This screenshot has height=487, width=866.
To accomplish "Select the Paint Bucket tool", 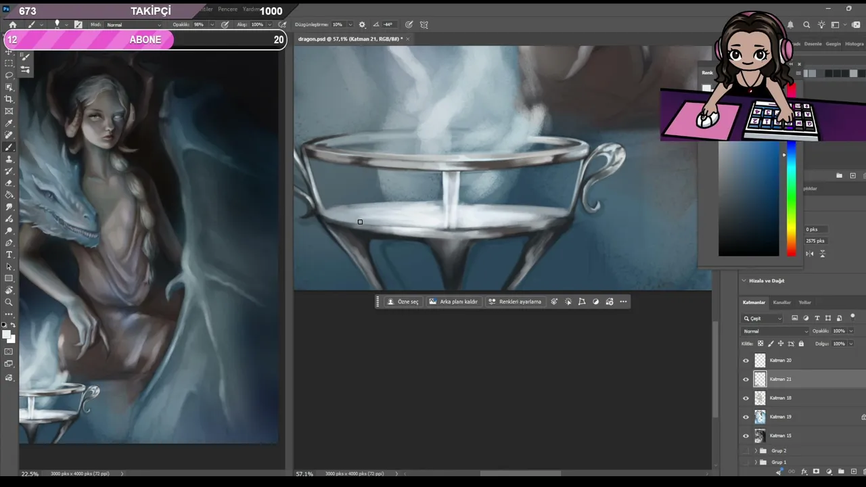I will point(9,195).
